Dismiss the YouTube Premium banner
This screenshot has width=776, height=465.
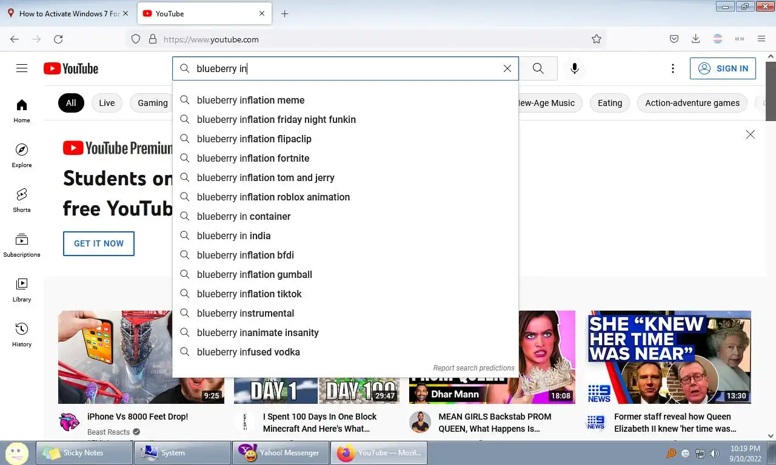pos(751,134)
